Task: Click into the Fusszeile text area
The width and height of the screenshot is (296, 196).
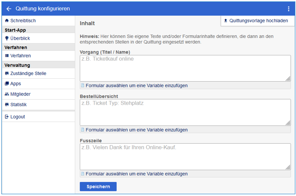Action: 185,157
